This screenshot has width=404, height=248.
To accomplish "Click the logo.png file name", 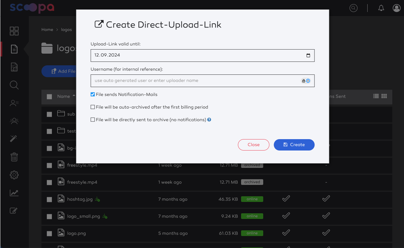I will (77, 233).
